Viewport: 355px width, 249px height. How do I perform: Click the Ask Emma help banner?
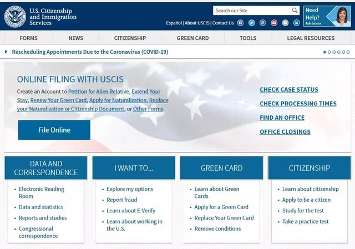click(327, 16)
